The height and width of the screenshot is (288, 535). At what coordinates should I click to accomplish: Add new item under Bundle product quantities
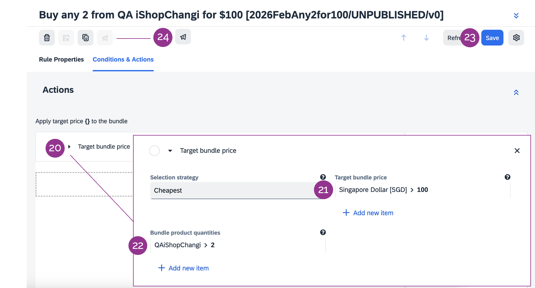coord(183,268)
